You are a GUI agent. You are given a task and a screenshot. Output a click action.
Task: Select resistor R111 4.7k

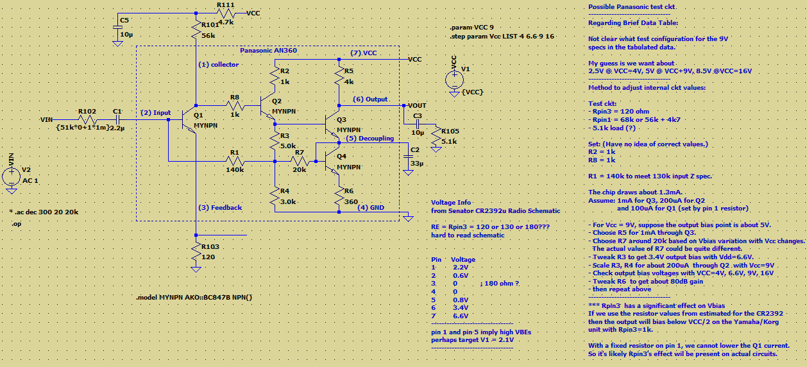(x=225, y=13)
